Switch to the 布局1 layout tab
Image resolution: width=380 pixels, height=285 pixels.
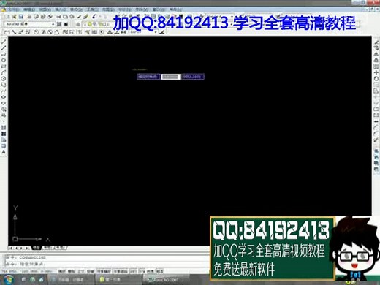47,248
